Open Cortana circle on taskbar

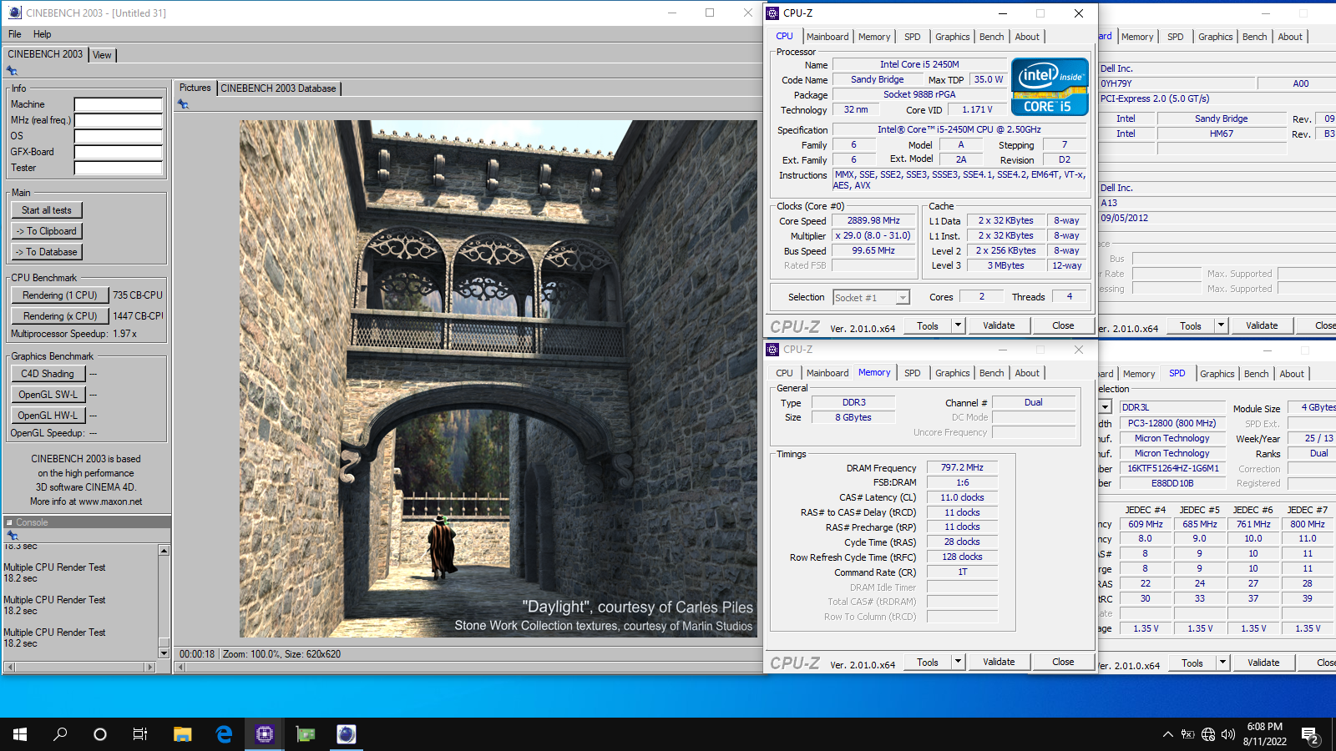100,734
